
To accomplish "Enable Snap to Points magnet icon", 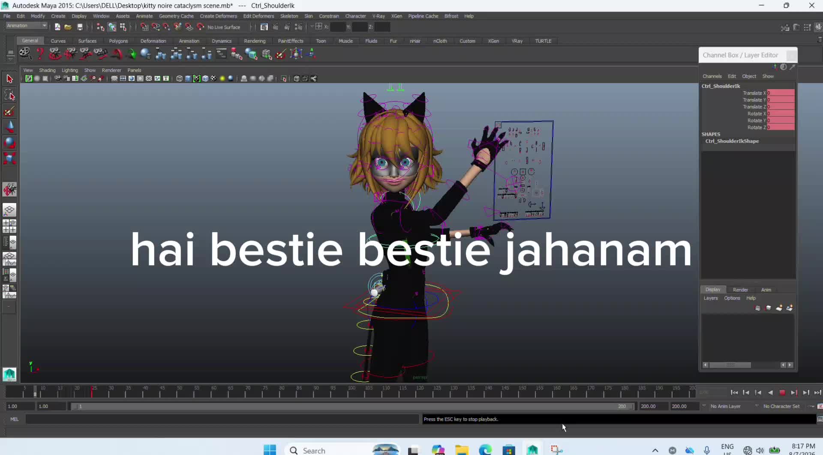I will [x=167, y=27].
